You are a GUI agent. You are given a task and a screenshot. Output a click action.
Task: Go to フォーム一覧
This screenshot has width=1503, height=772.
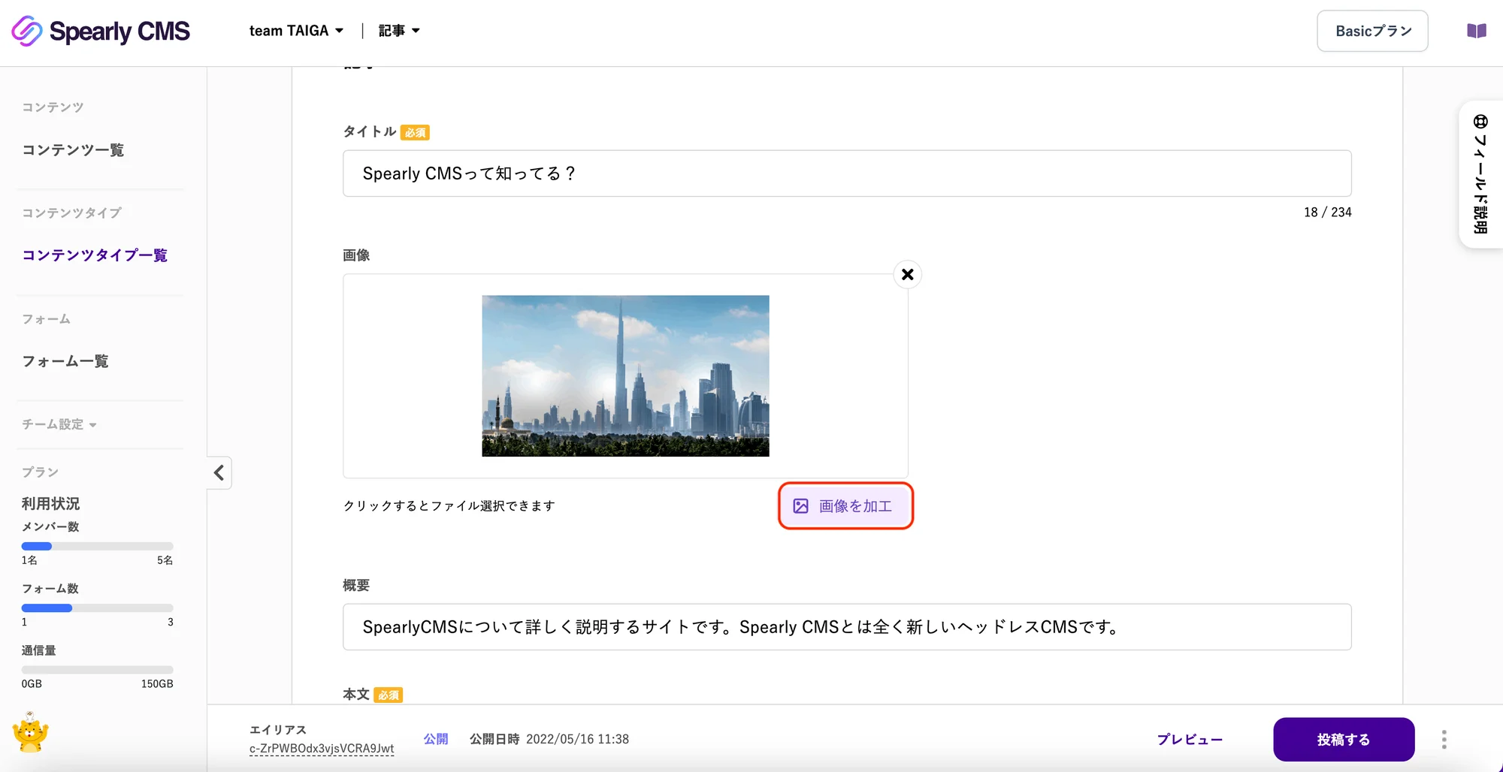[65, 361]
